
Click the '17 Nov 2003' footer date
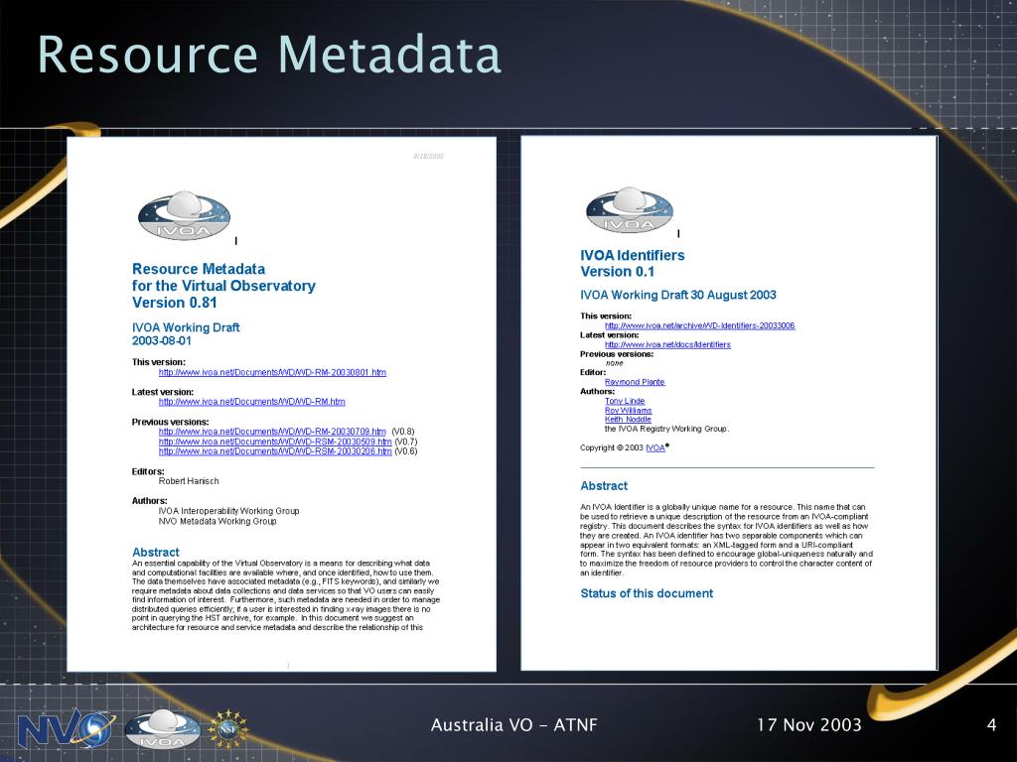(x=809, y=725)
